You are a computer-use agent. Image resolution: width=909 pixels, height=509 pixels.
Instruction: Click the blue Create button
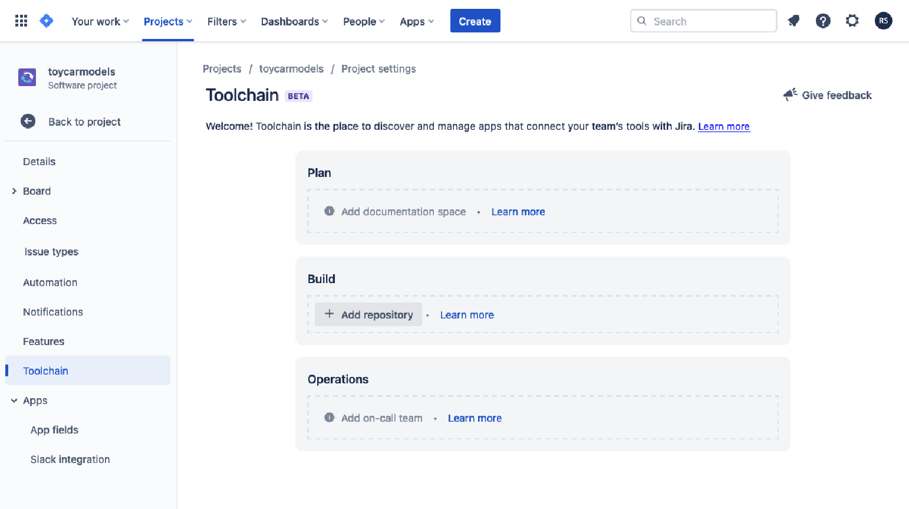[475, 21]
